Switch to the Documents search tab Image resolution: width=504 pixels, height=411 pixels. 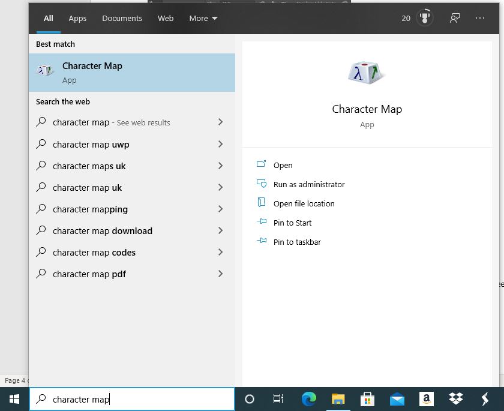tap(122, 19)
